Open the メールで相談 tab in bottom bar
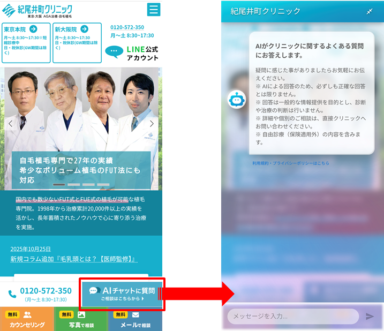 135,320
